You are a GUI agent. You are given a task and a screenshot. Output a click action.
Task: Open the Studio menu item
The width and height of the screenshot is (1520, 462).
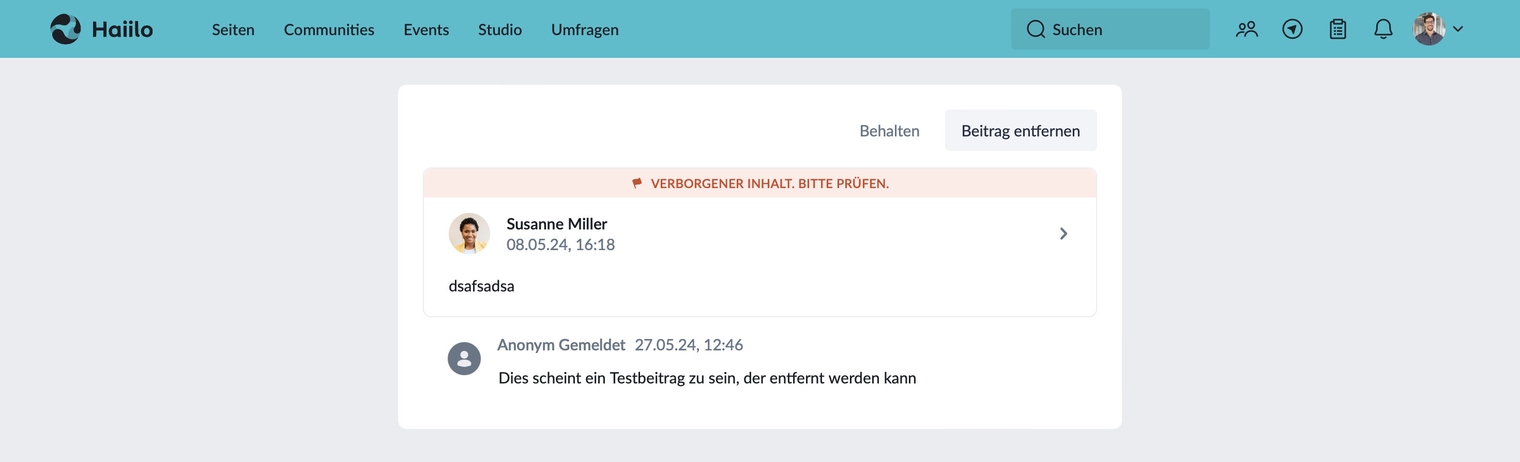click(x=500, y=29)
